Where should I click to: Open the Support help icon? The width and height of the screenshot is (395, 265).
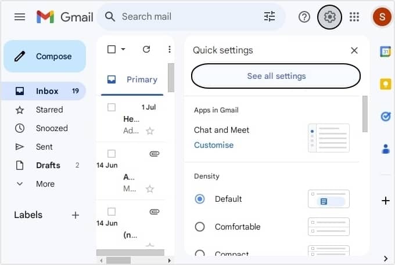(x=304, y=17)
